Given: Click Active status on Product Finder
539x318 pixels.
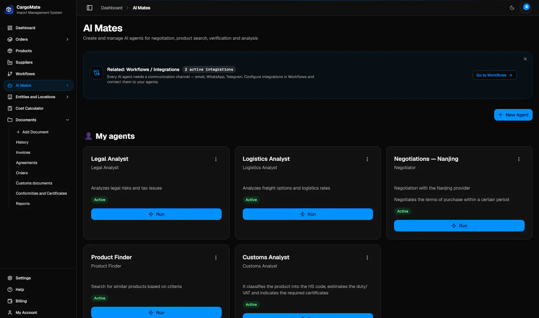Looking at the screenshot, I should (x=100, y=298).
